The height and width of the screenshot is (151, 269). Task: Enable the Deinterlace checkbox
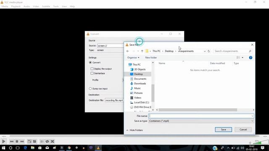(x=92, y=73)
